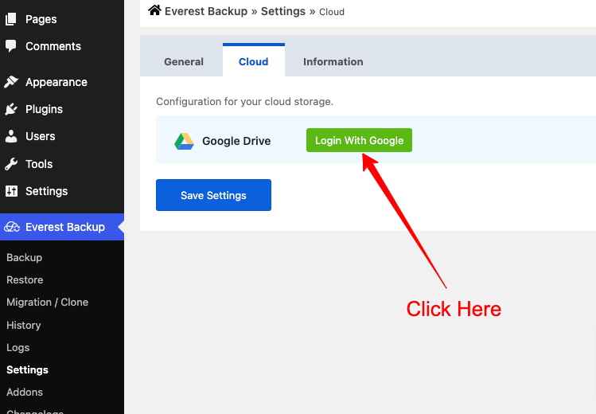Screen dimensions: 596x414
Task: Open Migration / Clone submenu item
Action: pyautogui.click(x=47, y=302)
